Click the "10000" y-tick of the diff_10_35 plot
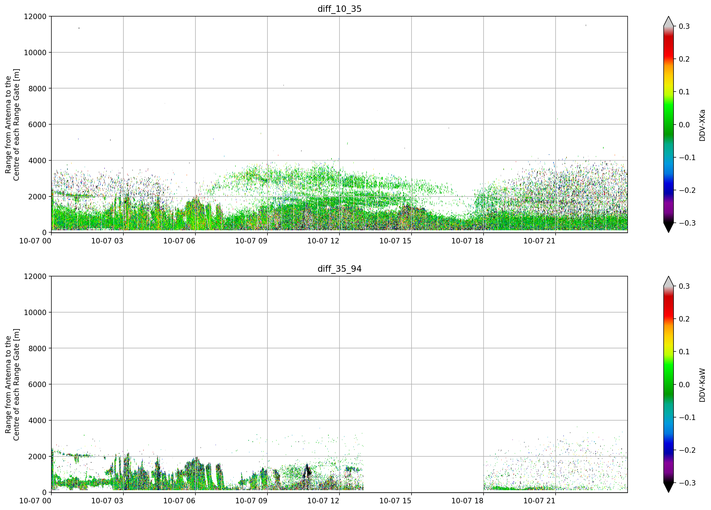This screenshot has height=510, width=711. click(35, 52)
